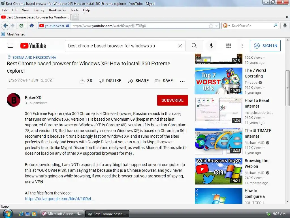The image size is (290, 218).
Task: Click the search magnifier in the DuckDuckGo box
Action: (275, 25)
